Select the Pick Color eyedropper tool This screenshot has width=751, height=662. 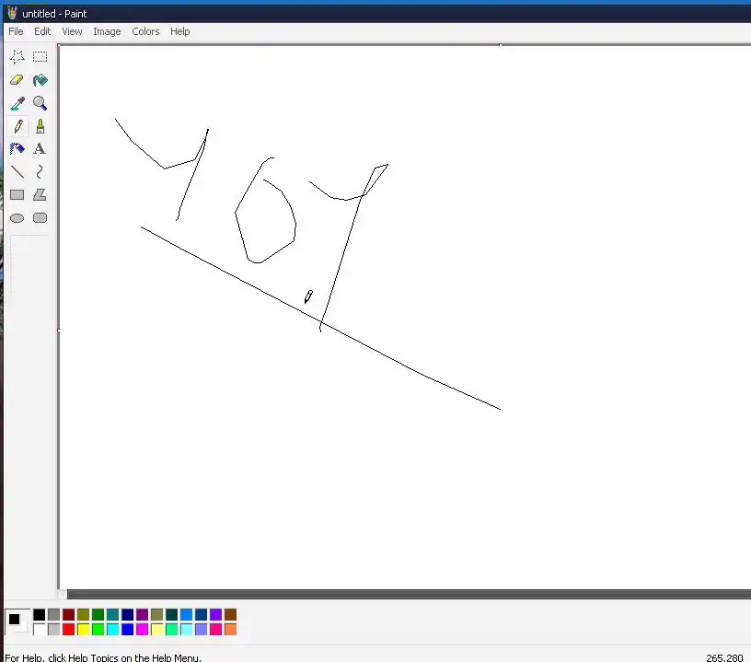pos(17,103)
